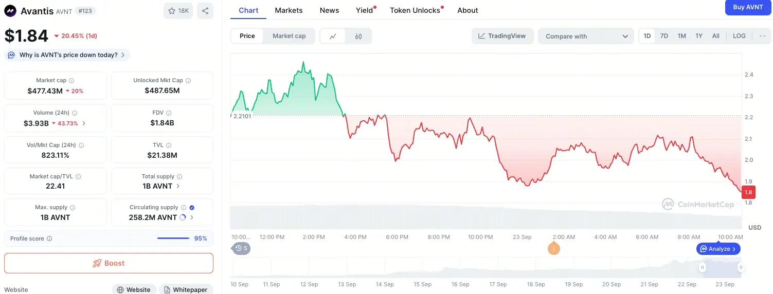Open the Whitepaper link button
Image resolution: width=773 pixels, height=294 pixels.
click(x=186, y=289)
